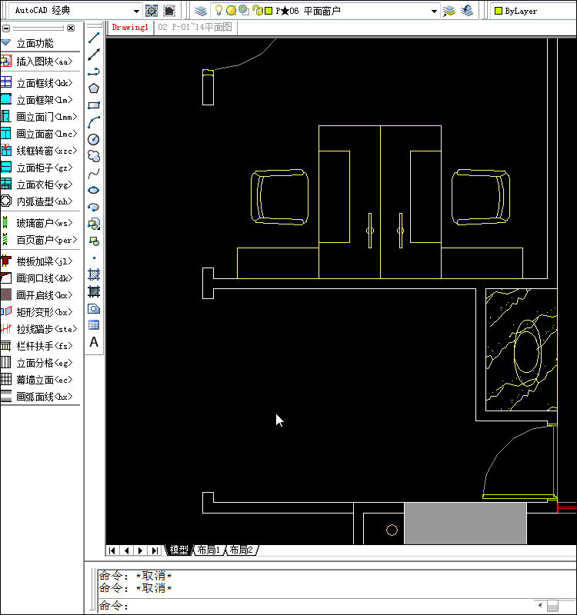Switch to the Drawing1 tab

(x=130, y=27)
